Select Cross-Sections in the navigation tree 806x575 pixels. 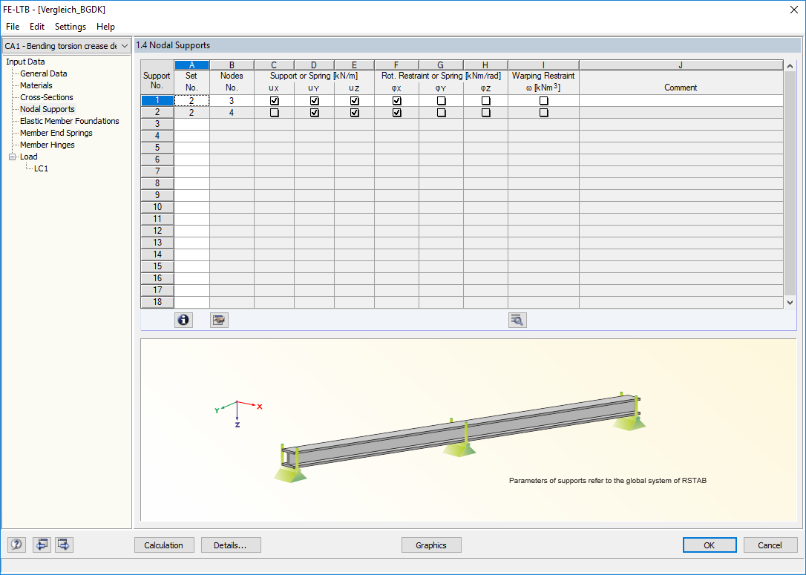tap(45, 97)
